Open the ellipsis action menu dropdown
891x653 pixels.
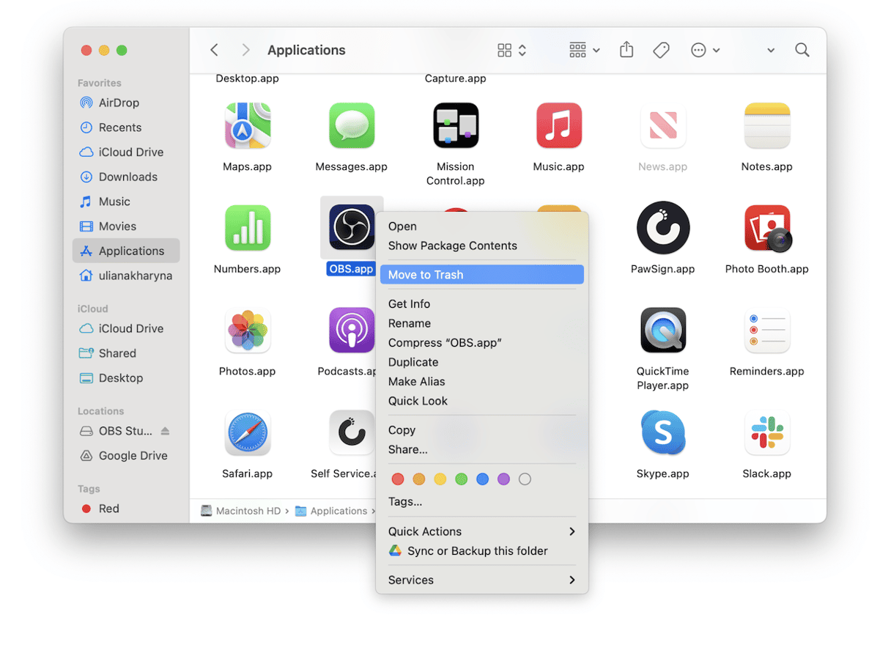[705, 50]
